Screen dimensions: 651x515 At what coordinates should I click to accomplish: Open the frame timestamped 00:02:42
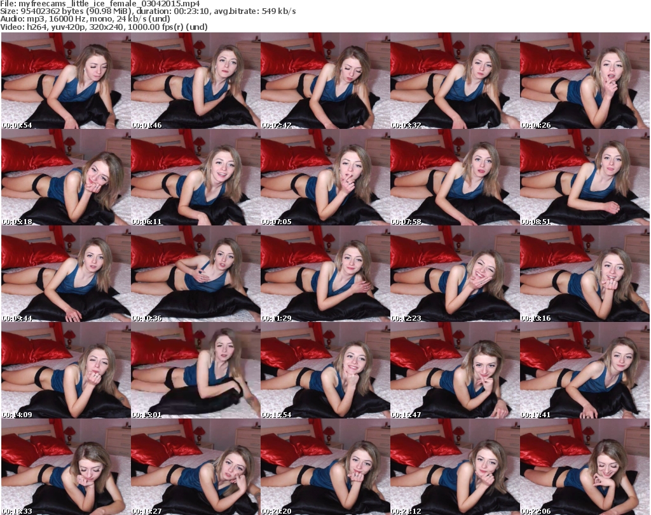[325, 81]
